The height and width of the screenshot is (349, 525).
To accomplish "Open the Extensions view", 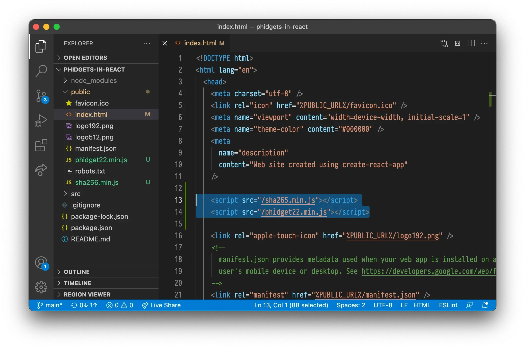I will [41, 145].
